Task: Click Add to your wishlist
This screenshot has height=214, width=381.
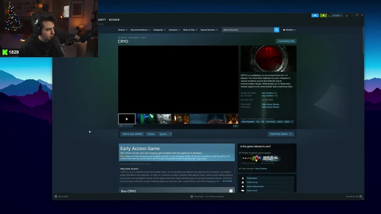Action: click(x=132, y=134)
